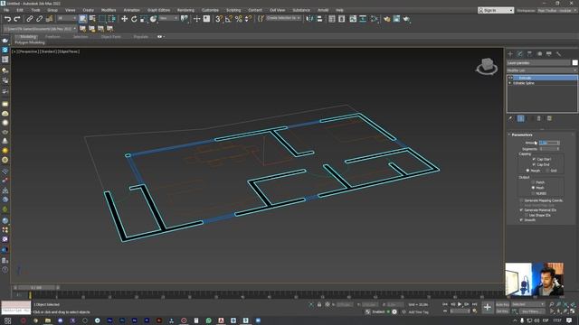Toggle the Cap End checkbox
The height and width of the screenshot is (325, 579).
(x=534, y=164)
